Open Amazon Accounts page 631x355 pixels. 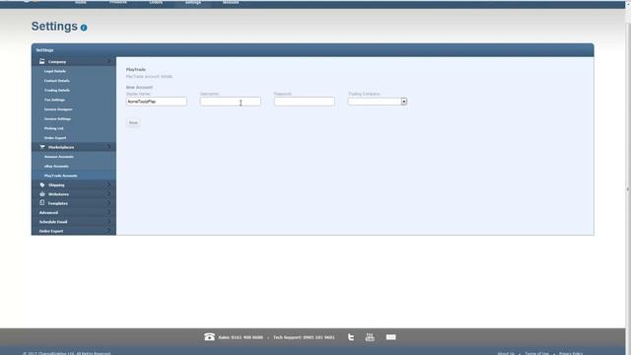pyautogui.click(x=59, y=157)
